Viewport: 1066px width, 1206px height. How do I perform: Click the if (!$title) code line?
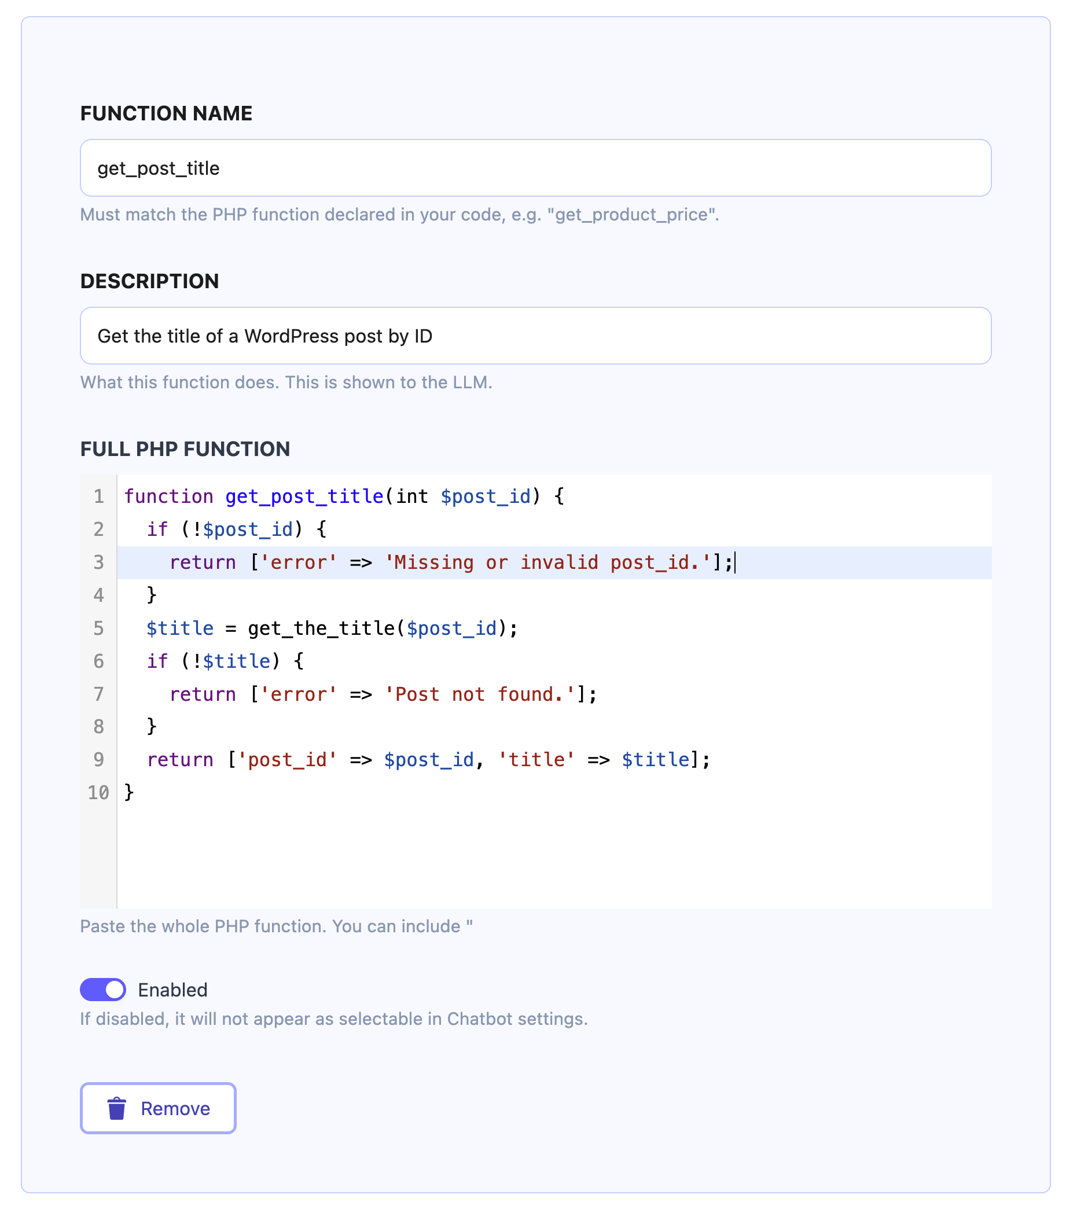(225, 661)
